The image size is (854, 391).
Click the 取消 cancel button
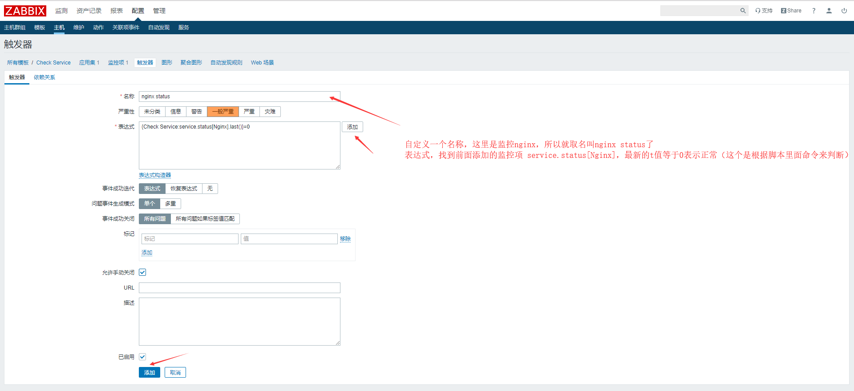[175, 372]
